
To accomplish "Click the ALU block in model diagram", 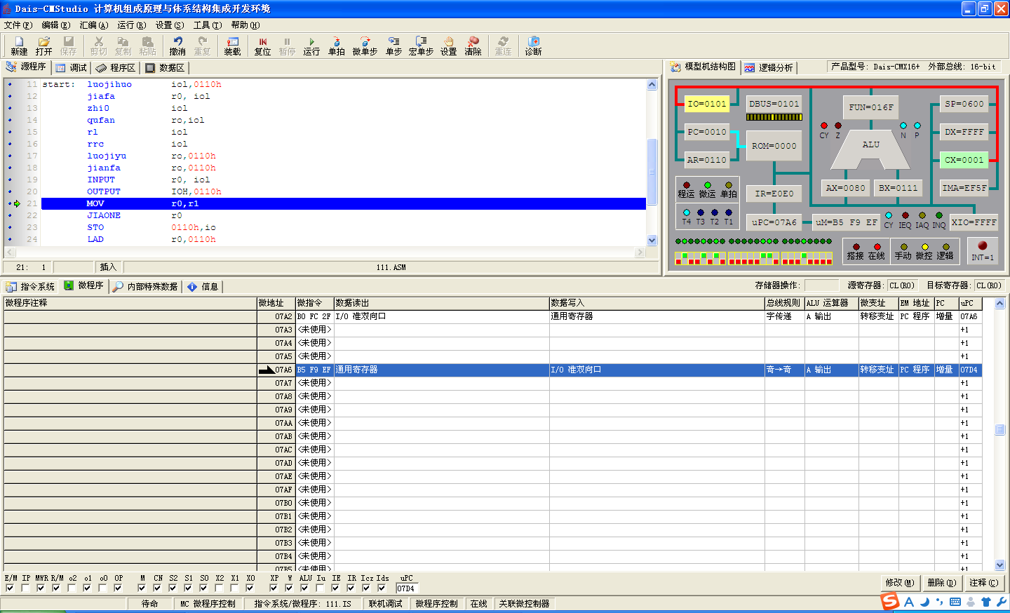I will (x=870, y=149).
